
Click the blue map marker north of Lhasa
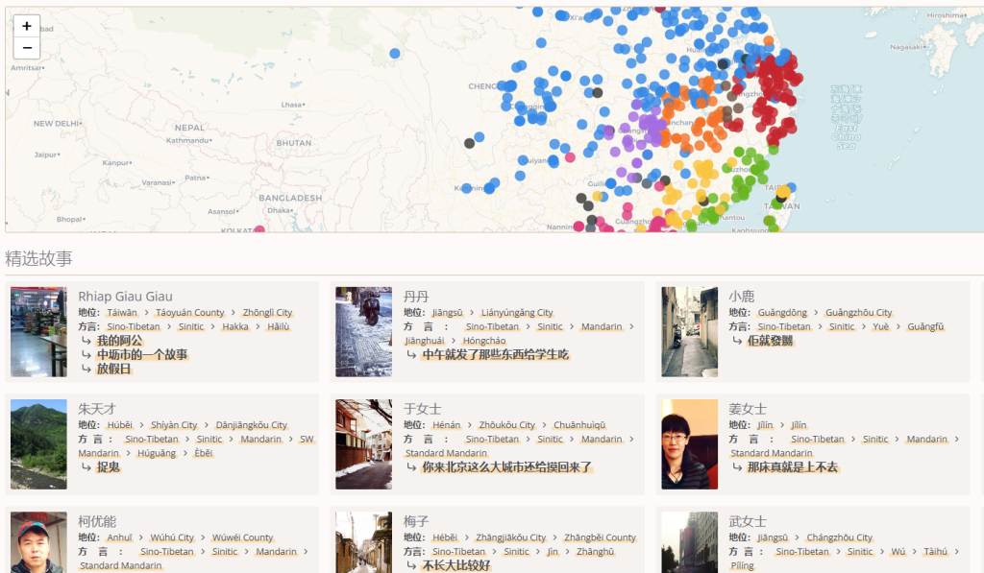coord(395,54)
